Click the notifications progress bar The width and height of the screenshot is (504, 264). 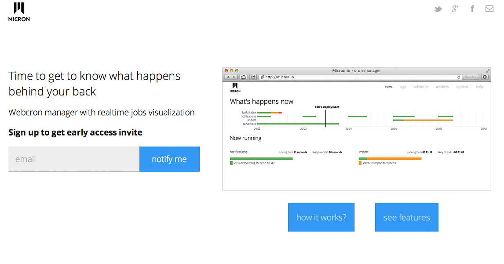click(x=261, y=159)
